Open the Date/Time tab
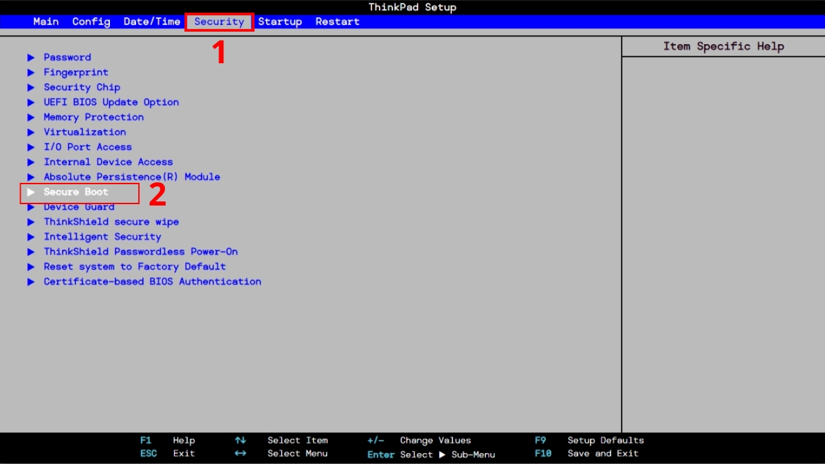The width and height of the screenshot is (825, 464). (x=152, y=21)
